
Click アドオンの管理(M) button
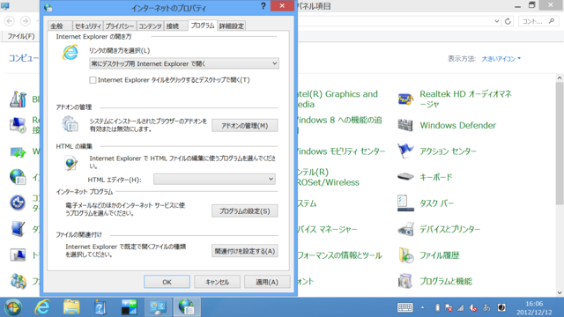click(x=245, y=125)
